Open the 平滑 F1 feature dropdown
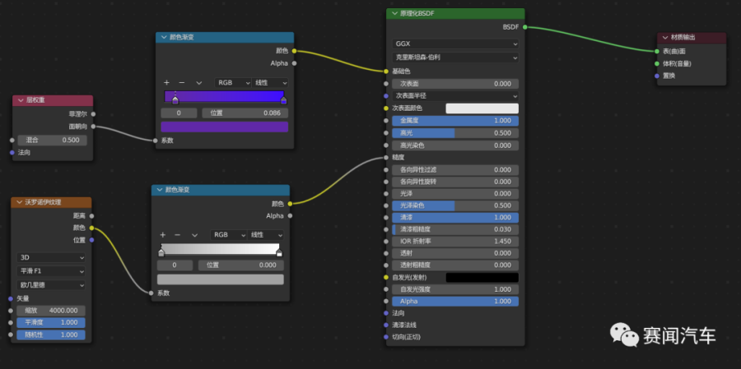 (51, 271)
